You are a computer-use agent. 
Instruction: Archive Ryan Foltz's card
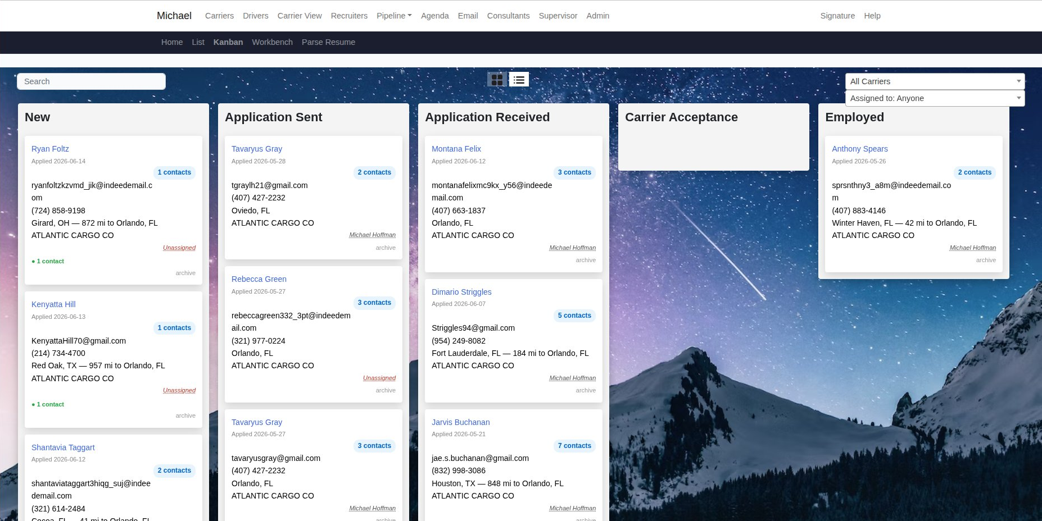[x=185, y=273]
